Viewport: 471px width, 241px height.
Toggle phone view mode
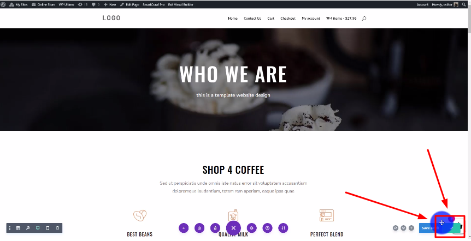(x=57, y=228)
